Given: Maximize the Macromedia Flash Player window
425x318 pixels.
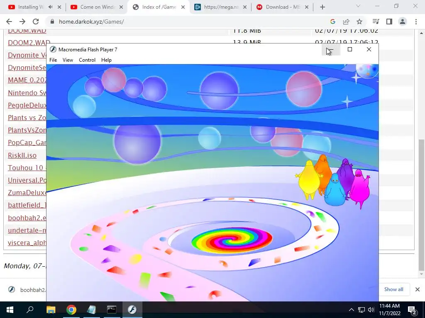Looking at the screenshot, I should tap(350, 50).
